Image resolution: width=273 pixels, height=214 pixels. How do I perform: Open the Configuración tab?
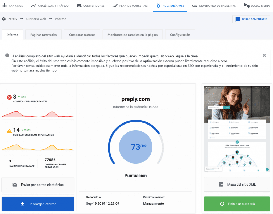click(180, 35)
